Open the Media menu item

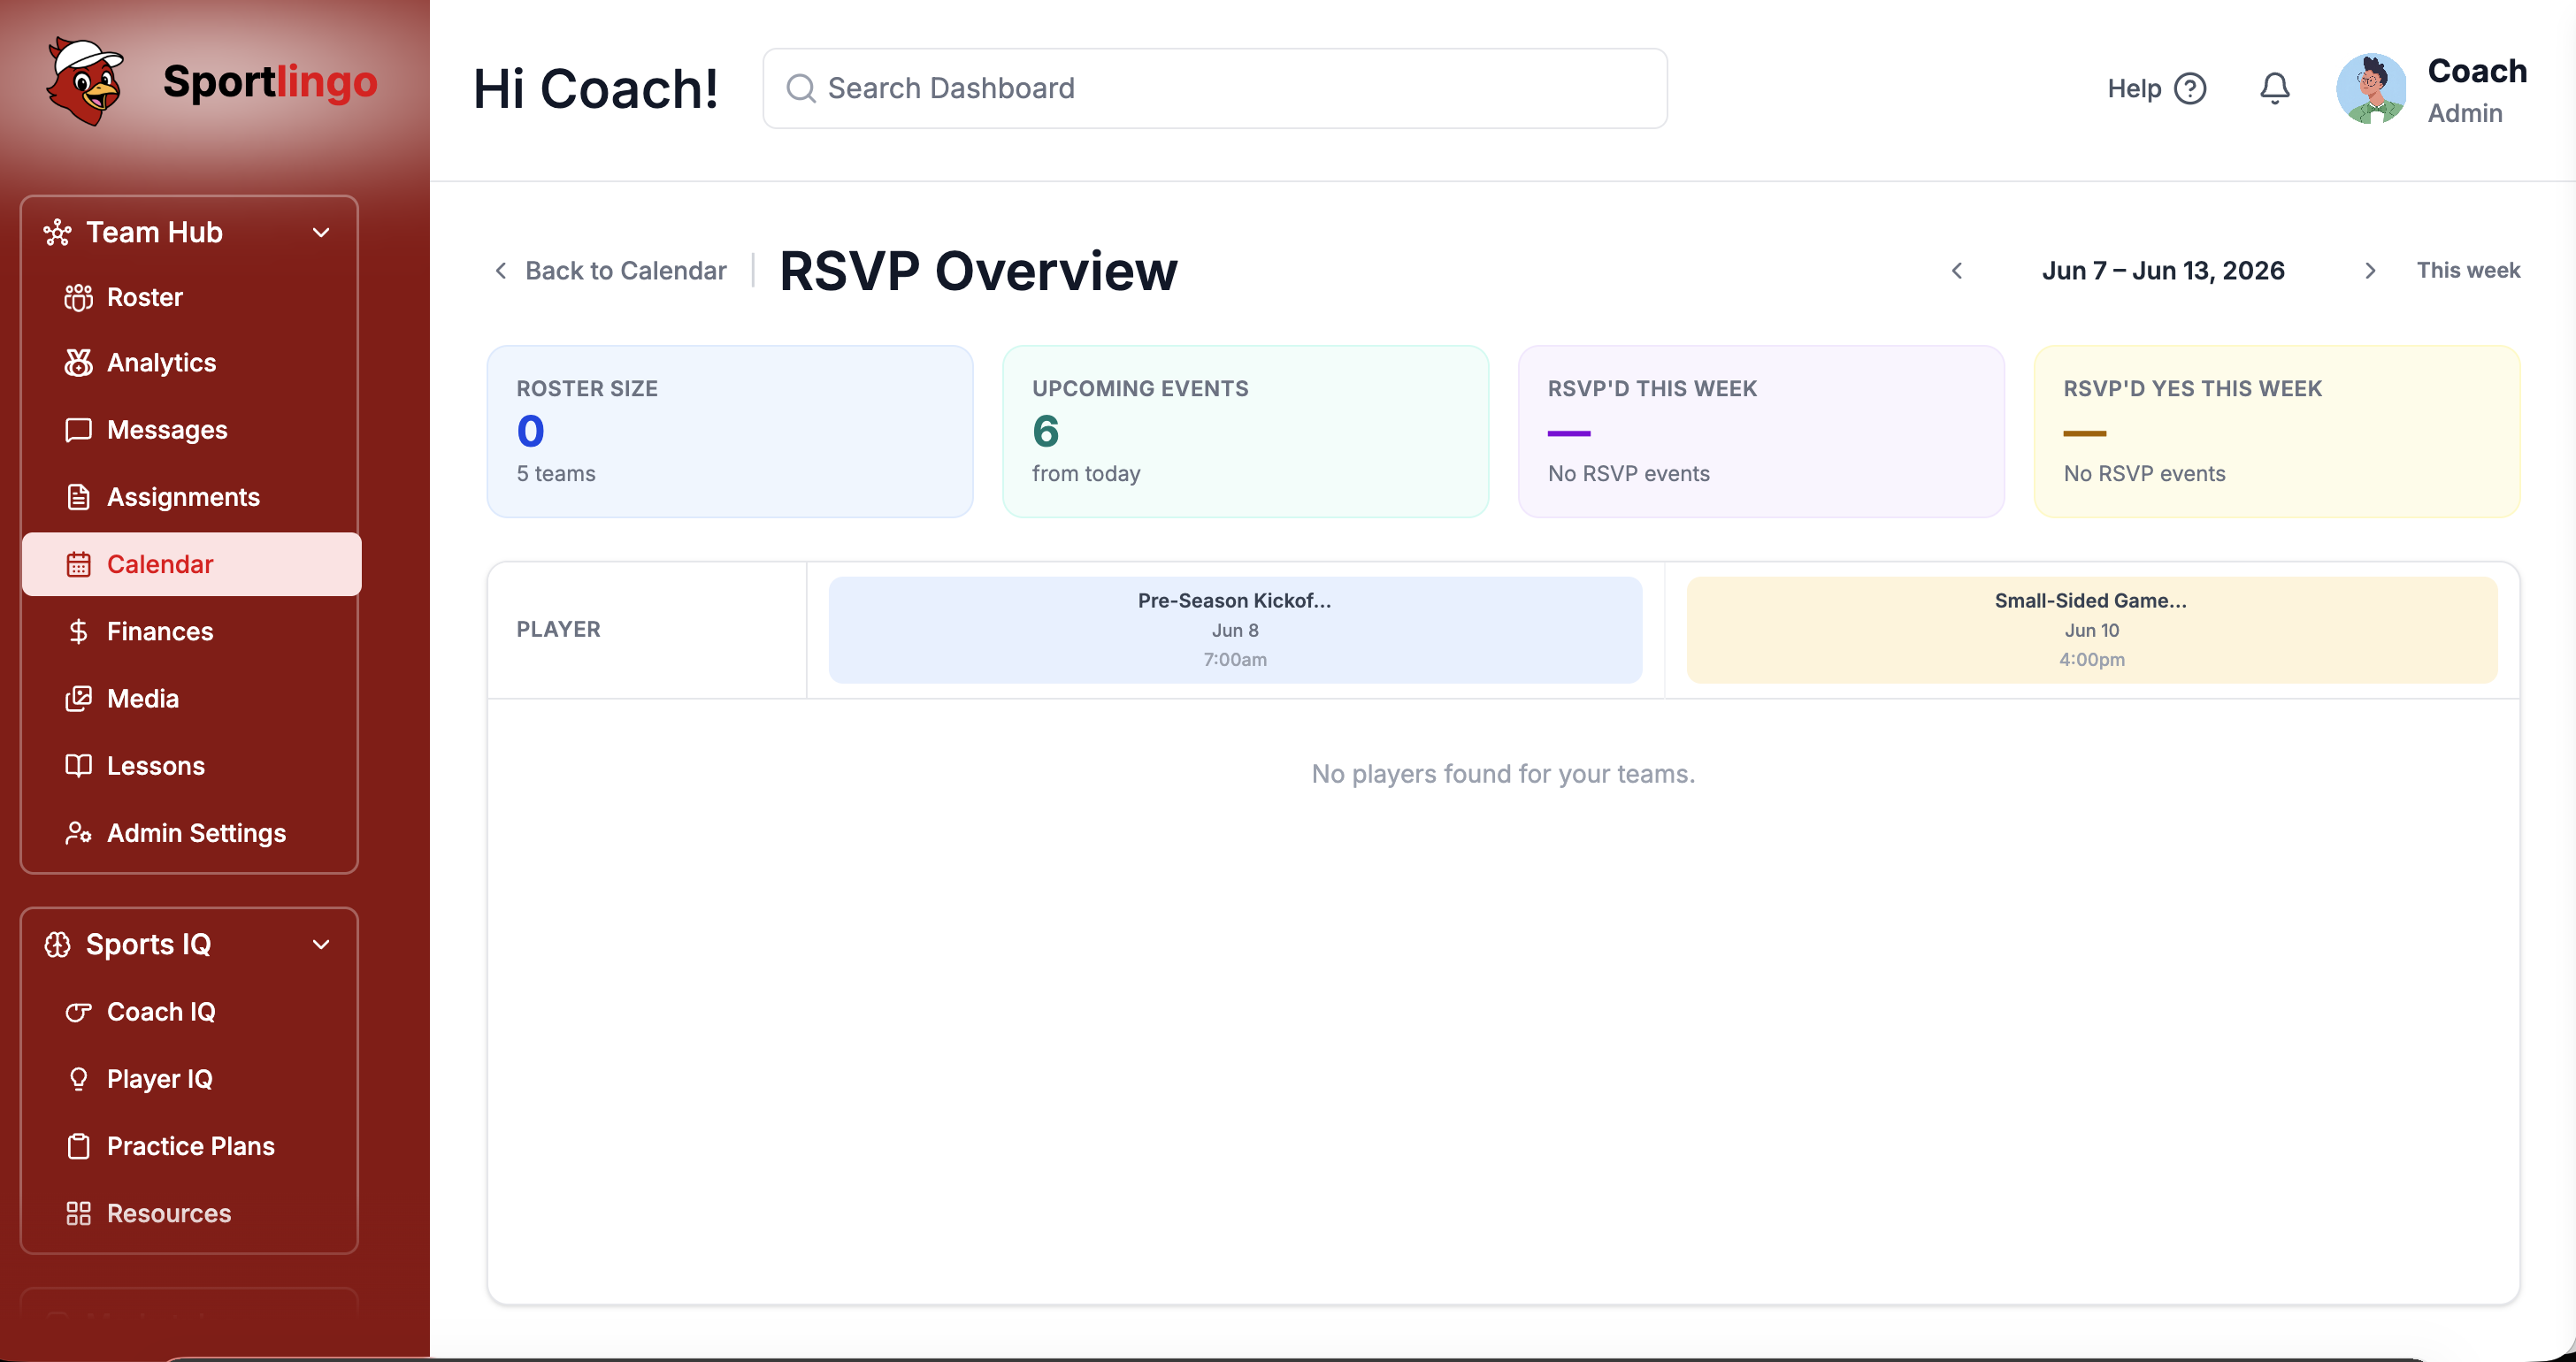[191, 698]
